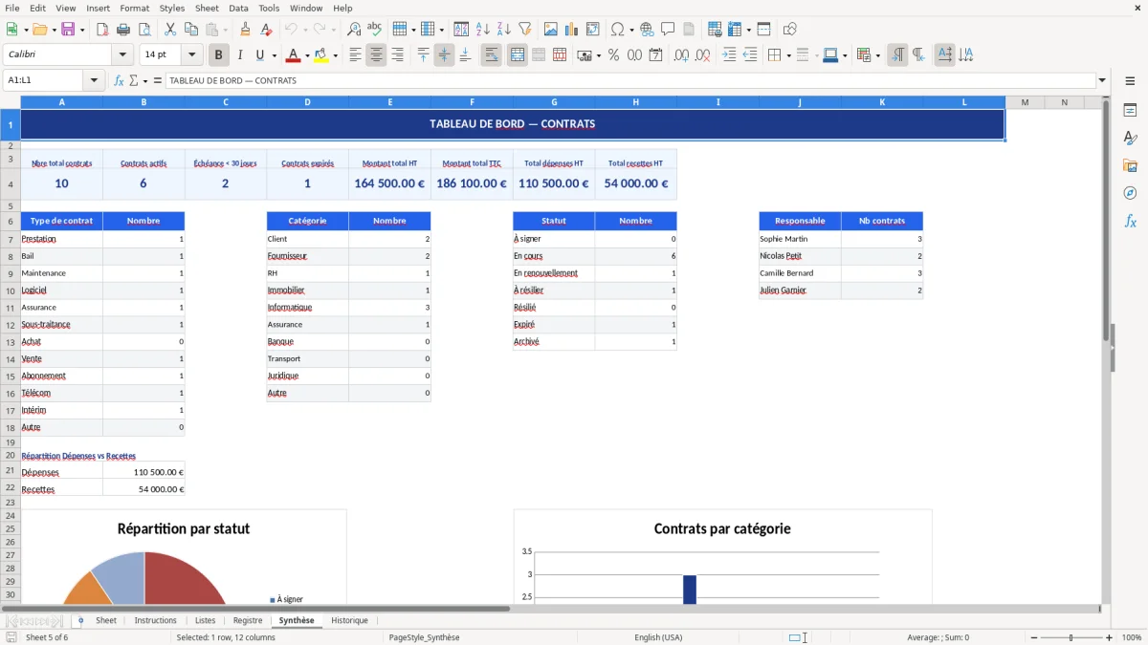The image size is (1148, 645).
Task: Click the zoom slider handle
Action: point(1071,637)
